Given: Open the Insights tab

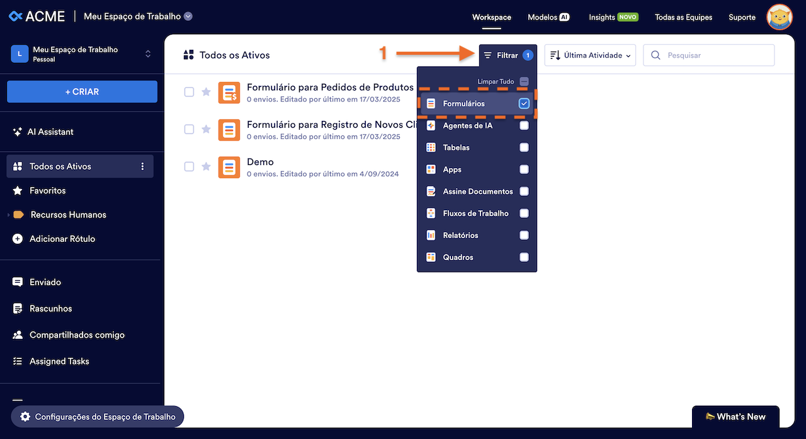Looking at the screenshot, I should pos(613,17).
